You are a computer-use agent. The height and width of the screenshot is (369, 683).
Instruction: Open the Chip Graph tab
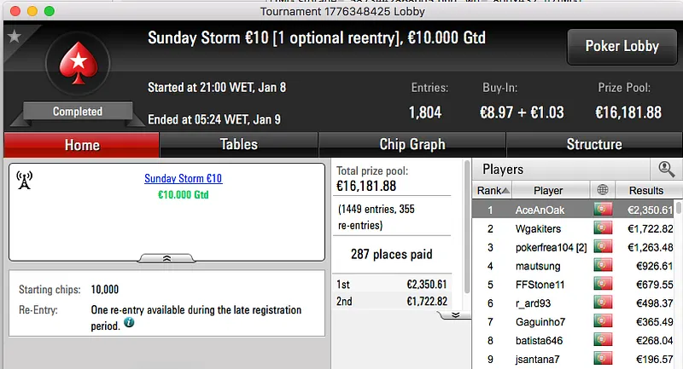click(x=412, y=144)
